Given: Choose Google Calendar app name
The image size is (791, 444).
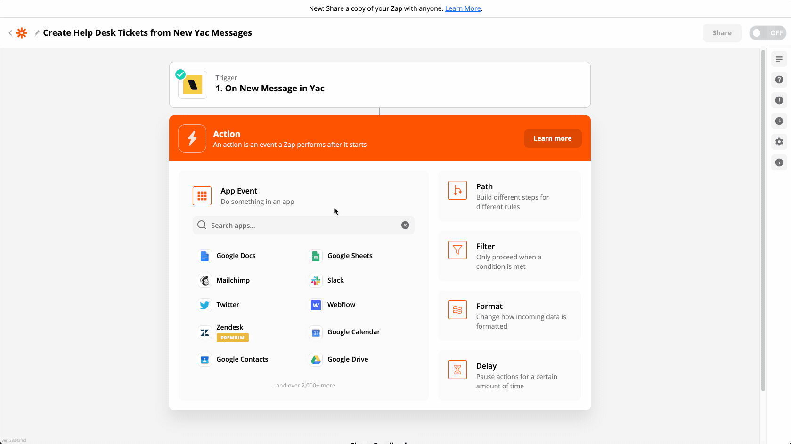Looking at the screenshot, I should coord(353,332).
